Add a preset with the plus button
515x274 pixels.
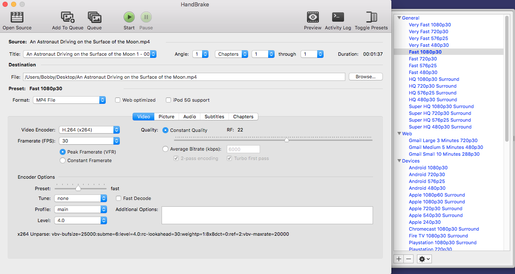(399, 259)
